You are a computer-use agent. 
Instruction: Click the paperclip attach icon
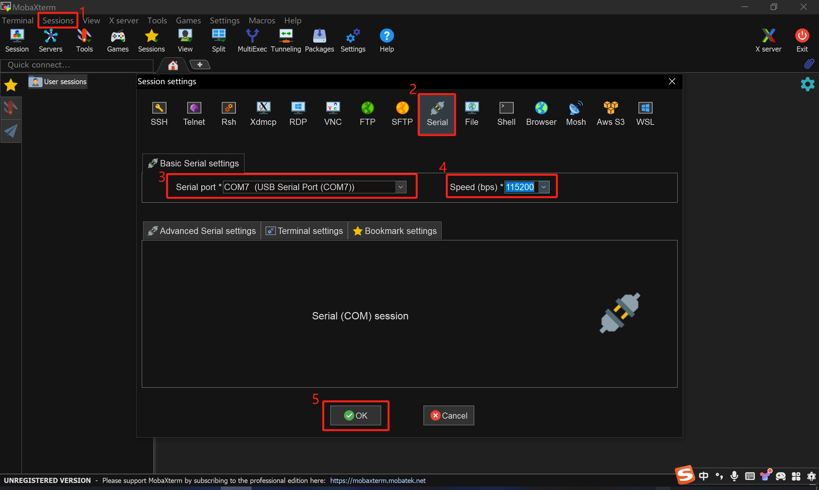coord(809,64)
